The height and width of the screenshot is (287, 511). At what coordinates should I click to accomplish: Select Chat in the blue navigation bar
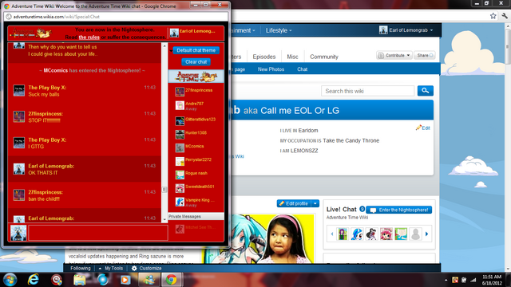point(302,69)
